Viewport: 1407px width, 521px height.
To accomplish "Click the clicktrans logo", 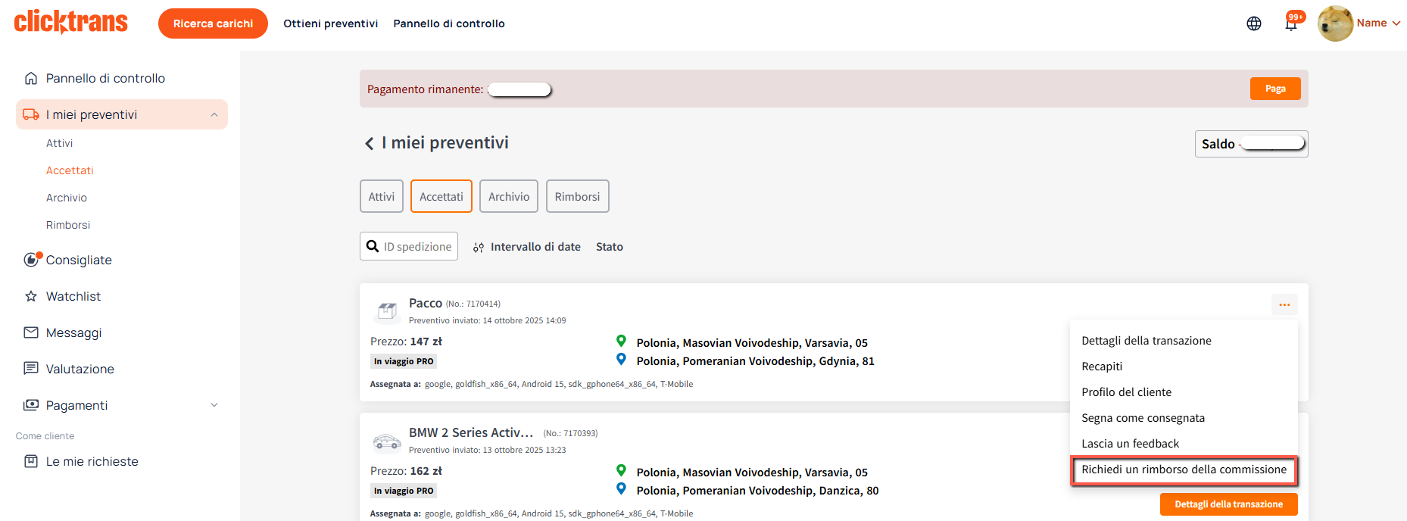I will pyautogui.click(x=71, y=22).
